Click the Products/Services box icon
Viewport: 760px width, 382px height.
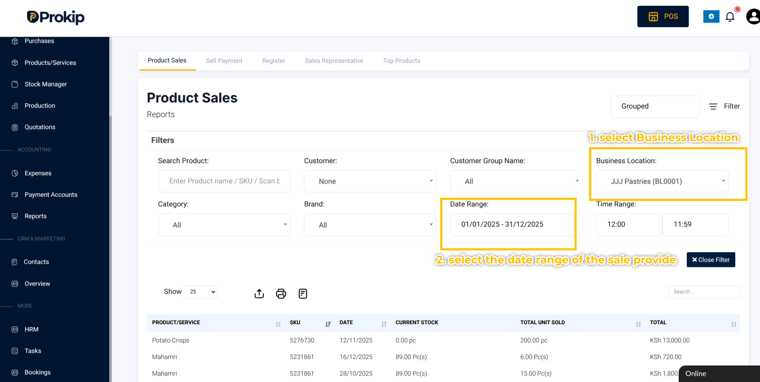15,63
